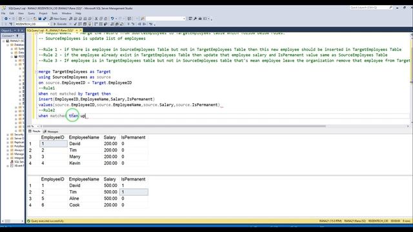Click the Save icon in toolbar

40,19
